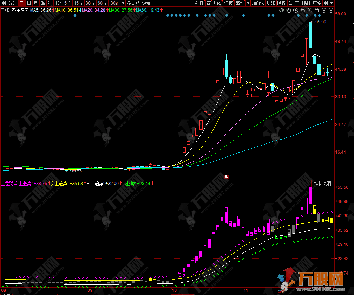Switch to 分时 intraday view

(x=13, y=3)
